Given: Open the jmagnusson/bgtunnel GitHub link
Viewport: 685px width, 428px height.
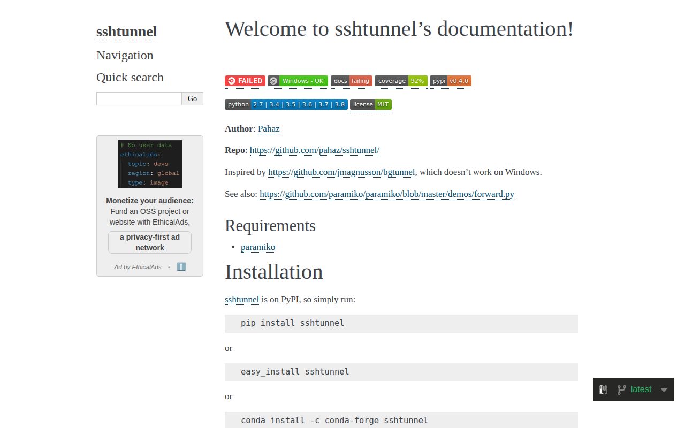Looking at the screenshot, I should click(341, 172).
